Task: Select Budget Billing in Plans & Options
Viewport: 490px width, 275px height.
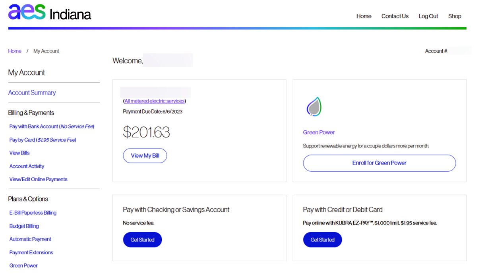Action: (24, 226)
